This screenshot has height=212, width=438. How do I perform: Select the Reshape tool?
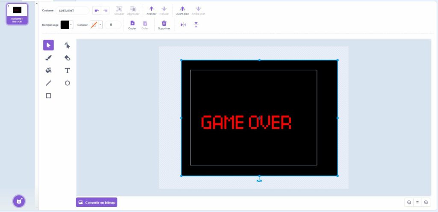click(x=67, y=45)
